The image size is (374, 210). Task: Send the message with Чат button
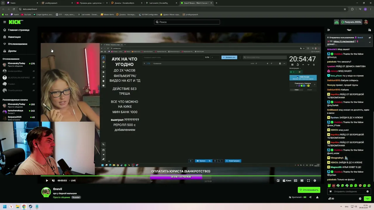click(368, 199)
